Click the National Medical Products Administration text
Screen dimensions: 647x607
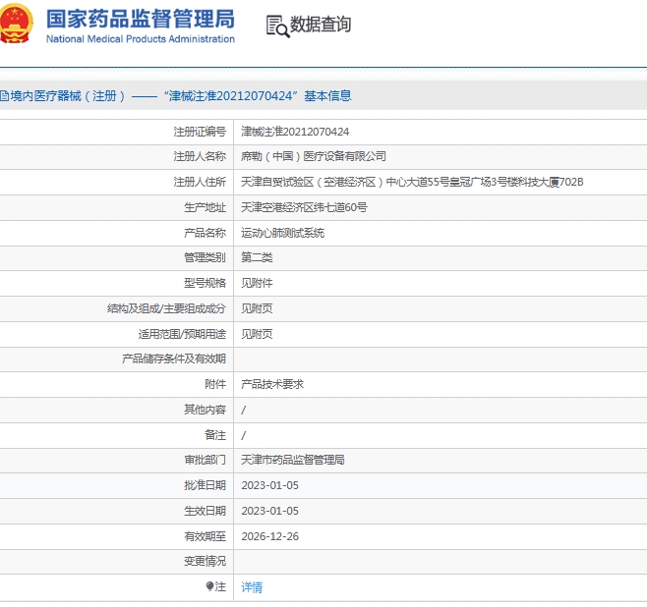141,39
